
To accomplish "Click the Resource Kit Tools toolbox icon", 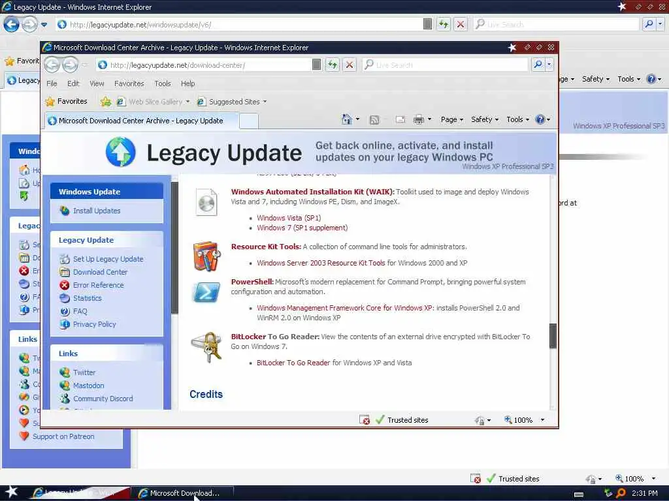I will coord(206,256).
